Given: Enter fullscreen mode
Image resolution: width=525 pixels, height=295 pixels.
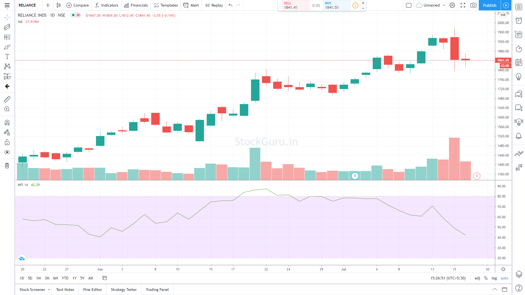Looking at the screenshot, I should coord(463,5).
